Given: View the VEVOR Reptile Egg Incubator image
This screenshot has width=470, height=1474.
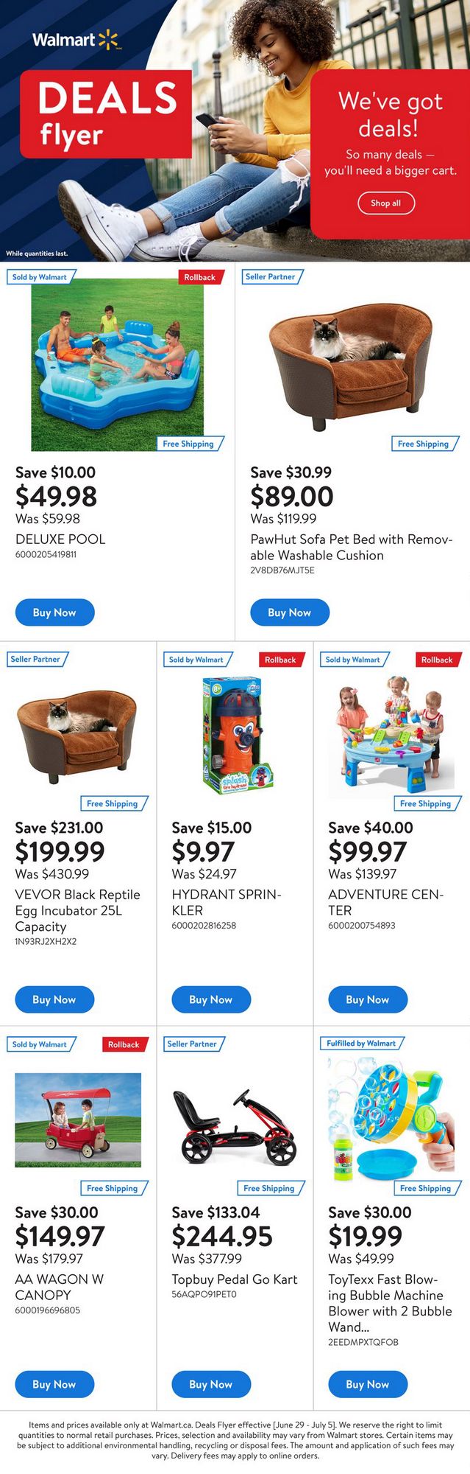Looking at the screenshot, I should [x=76, y=736].
